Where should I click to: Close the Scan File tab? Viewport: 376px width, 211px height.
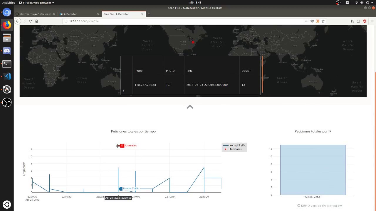click(142, 14)
